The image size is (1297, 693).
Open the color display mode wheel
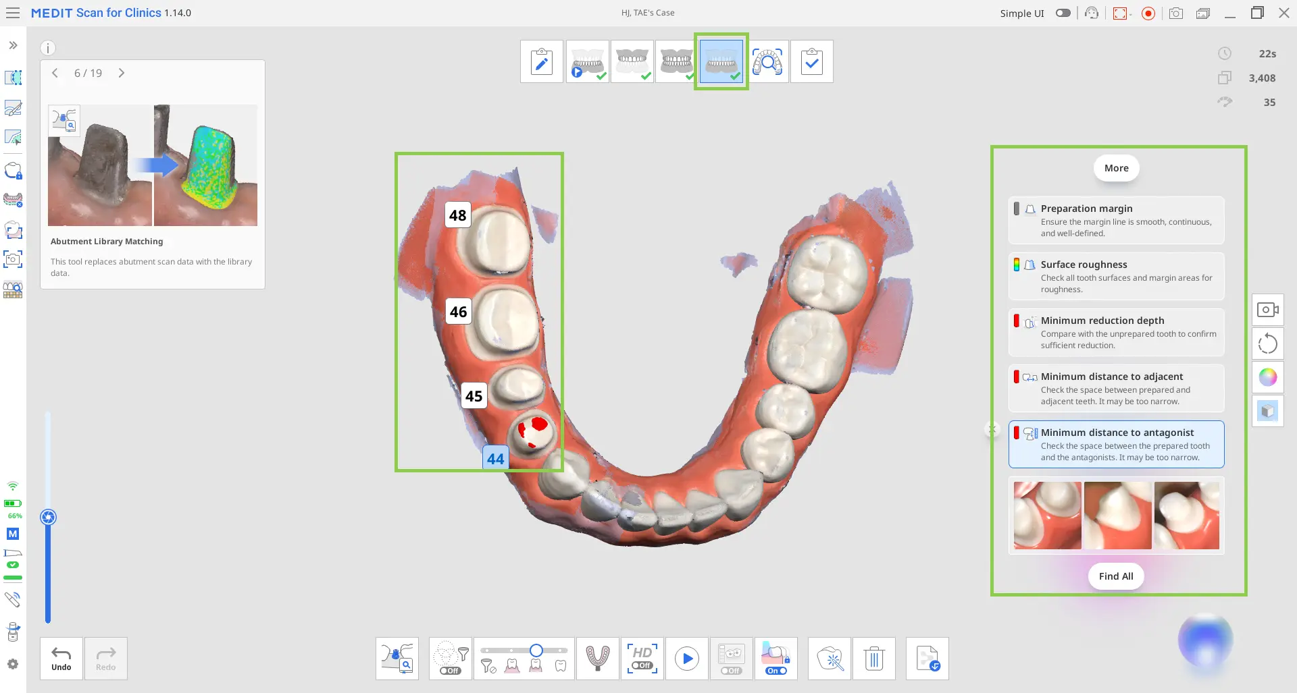[x=1268, y=377]
